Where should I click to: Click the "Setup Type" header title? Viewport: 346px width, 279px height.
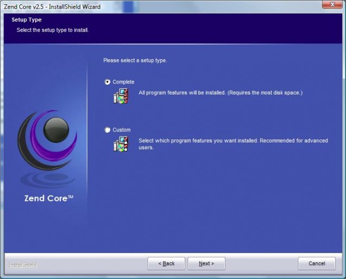(27, 20)
